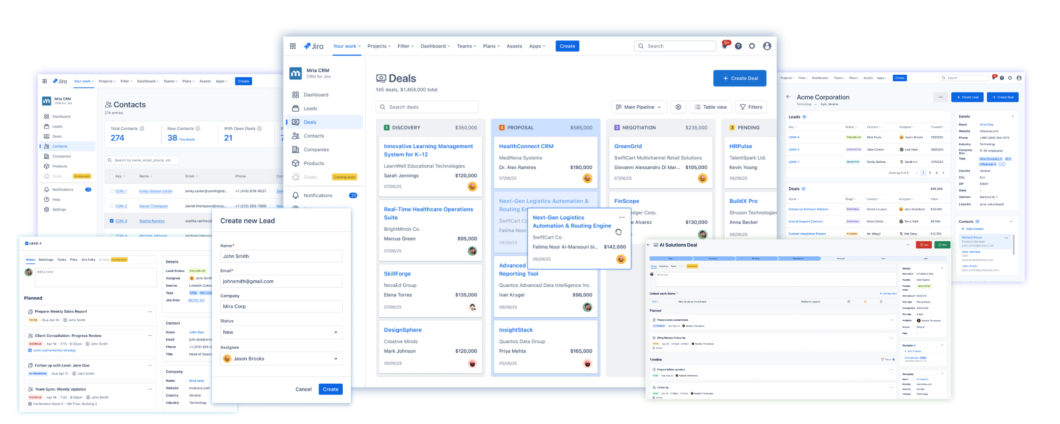
Task: Click assignee avatar on SkillForge card
Action: tap(472, 307)
